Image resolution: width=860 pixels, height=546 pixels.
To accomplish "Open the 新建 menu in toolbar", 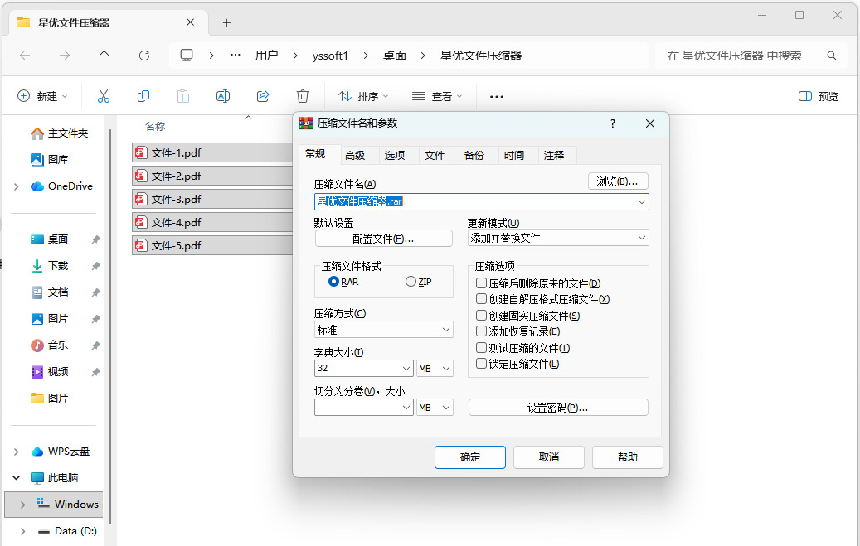I will (42, 96).
